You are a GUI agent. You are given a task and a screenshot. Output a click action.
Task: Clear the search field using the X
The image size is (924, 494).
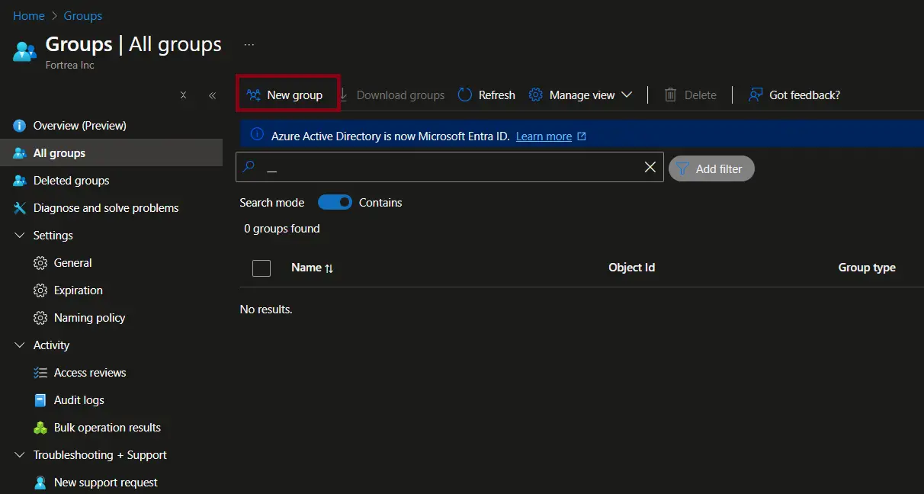coord(650,167)
